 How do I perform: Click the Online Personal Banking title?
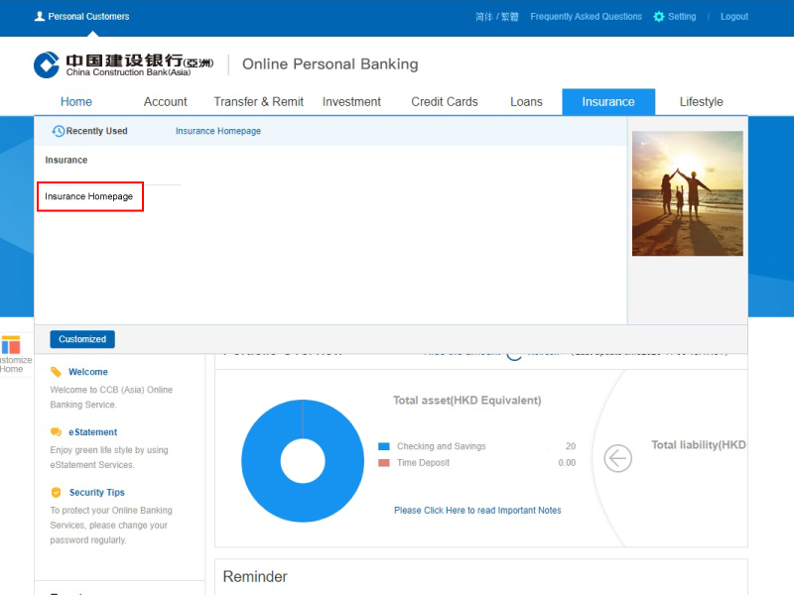click(x=331, y=64)
